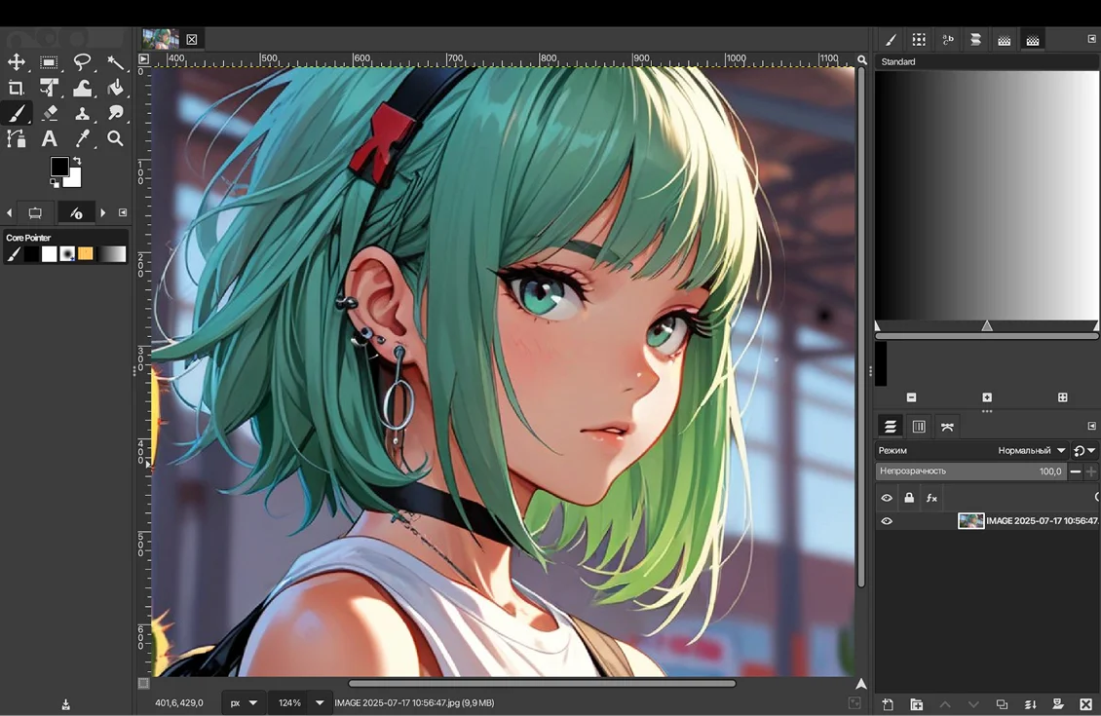This screenshot has height=716, width=1101.
Task: Select the Eraser tool
Action: tap(50, 114)
